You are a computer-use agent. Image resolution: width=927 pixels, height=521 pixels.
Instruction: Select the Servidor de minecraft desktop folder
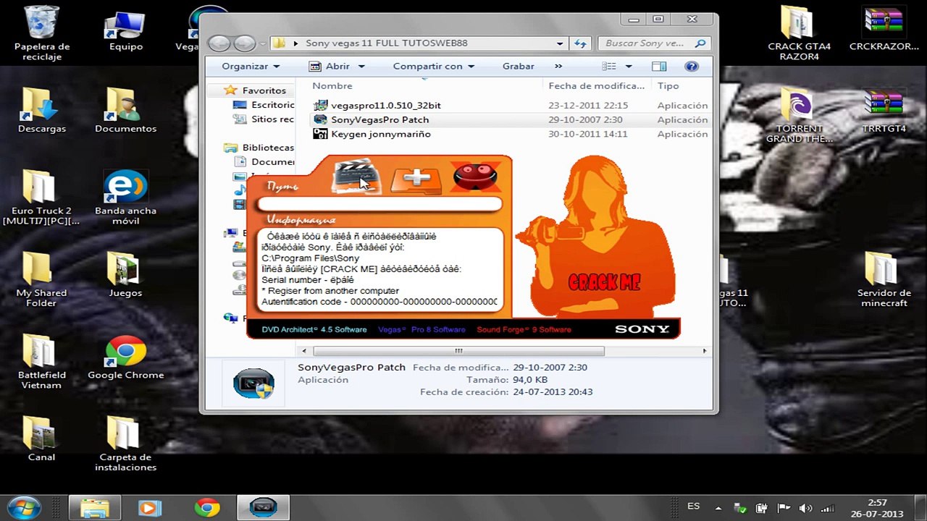tap(884, 279)
